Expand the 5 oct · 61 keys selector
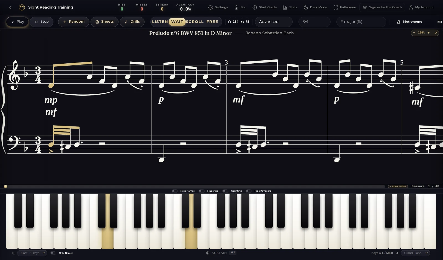443x260 pixels. [x=32, y=253]
